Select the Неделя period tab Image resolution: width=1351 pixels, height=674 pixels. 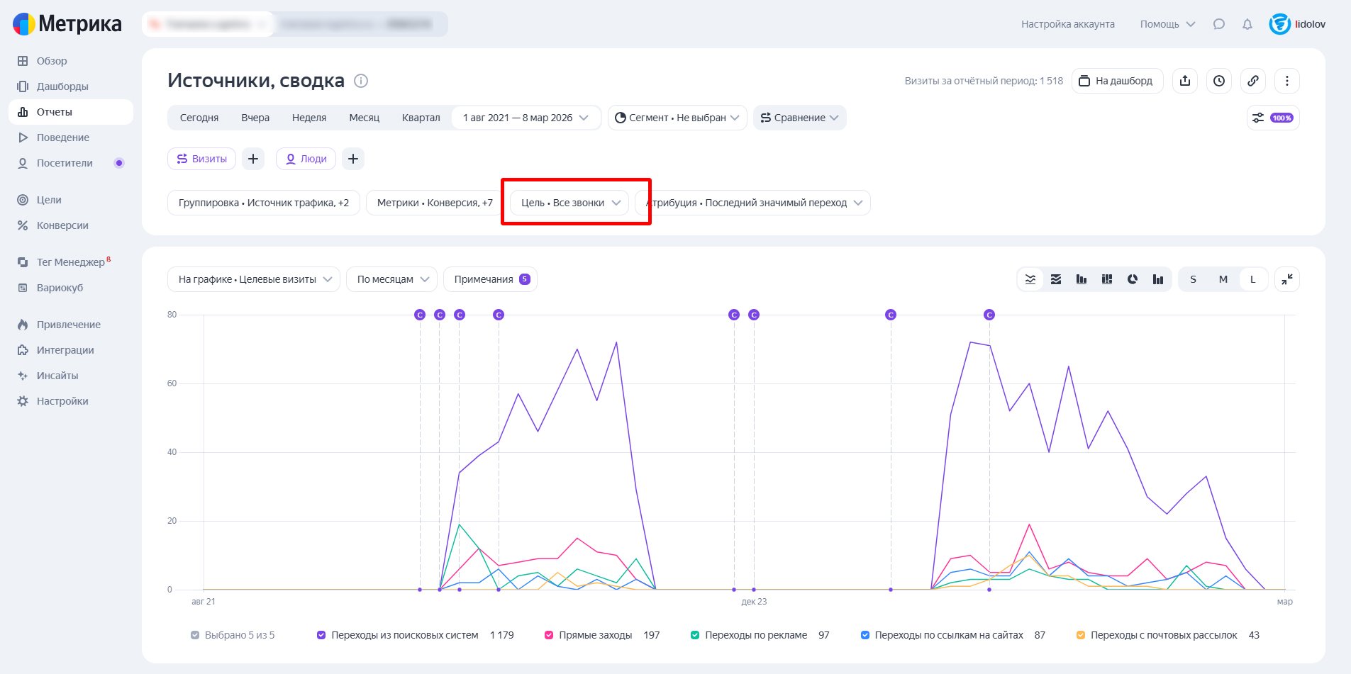(x=309, y=118)
